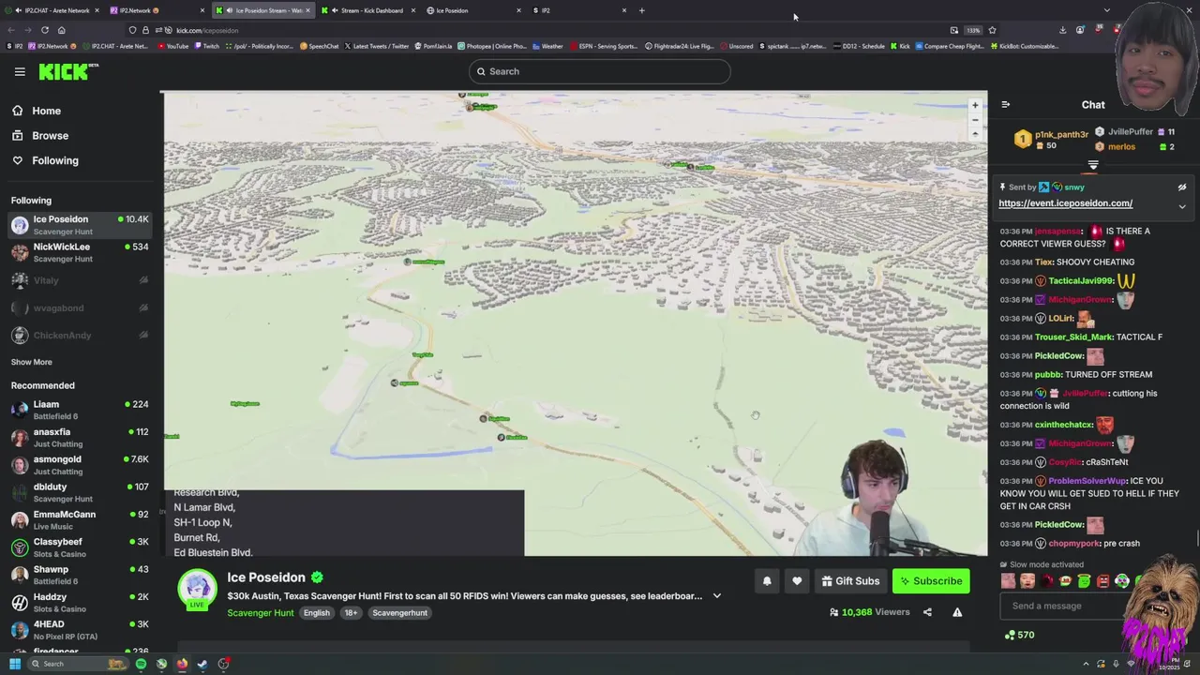Switch to IP2.CHAT - Arete Network tab

pyautogui.click(x=52, y=10)
